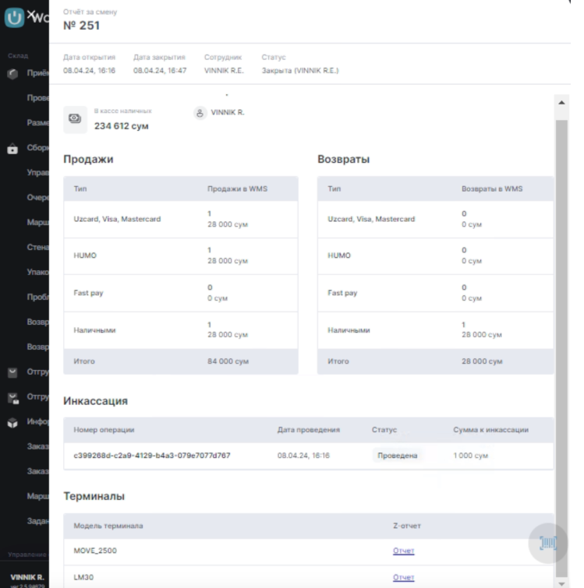584x588 pixels.
Task: Click the collection amount 1 000 сум
Action: (471, 456)
